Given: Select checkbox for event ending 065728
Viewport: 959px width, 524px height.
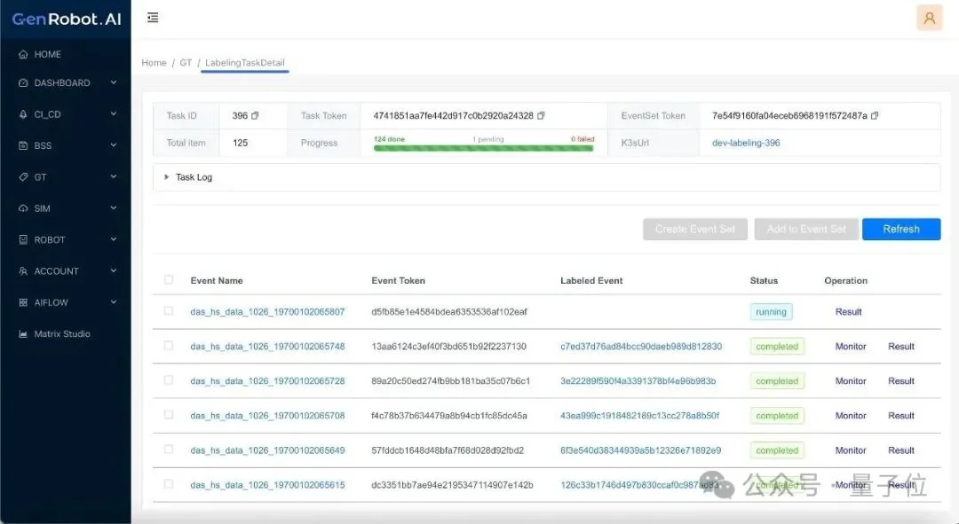Looking at the screenshot, I should (x=169, y=380).
